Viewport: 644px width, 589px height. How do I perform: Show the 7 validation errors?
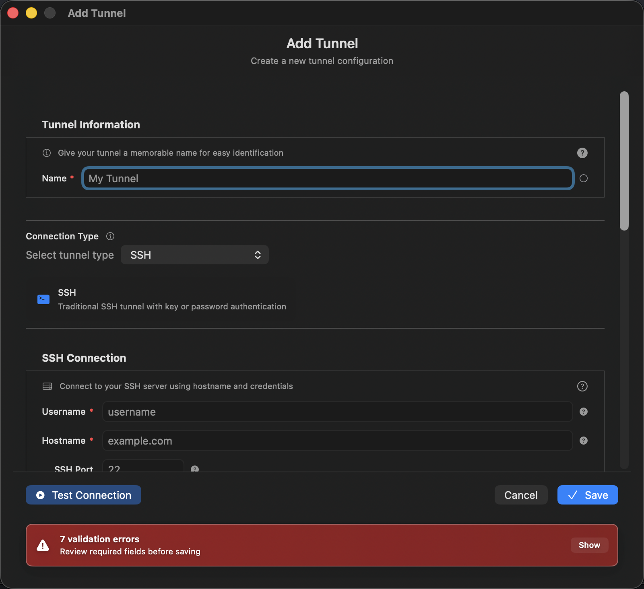click(x=589, y=545)
